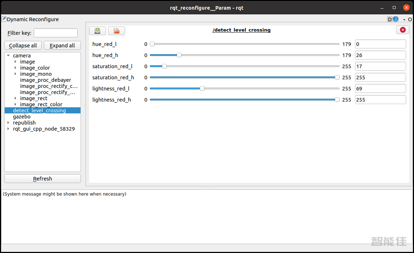414x253 pixels.
Task: Select image_proc_debayer in the tree
Action: 45,80
